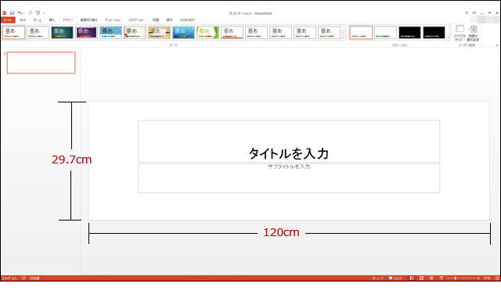Click the Redo icon in quick access toolbar

pyautogui.click(x=30, y=13)
